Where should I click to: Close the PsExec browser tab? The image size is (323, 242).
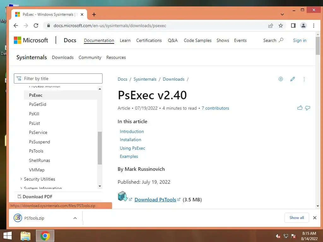coord(82,14)
